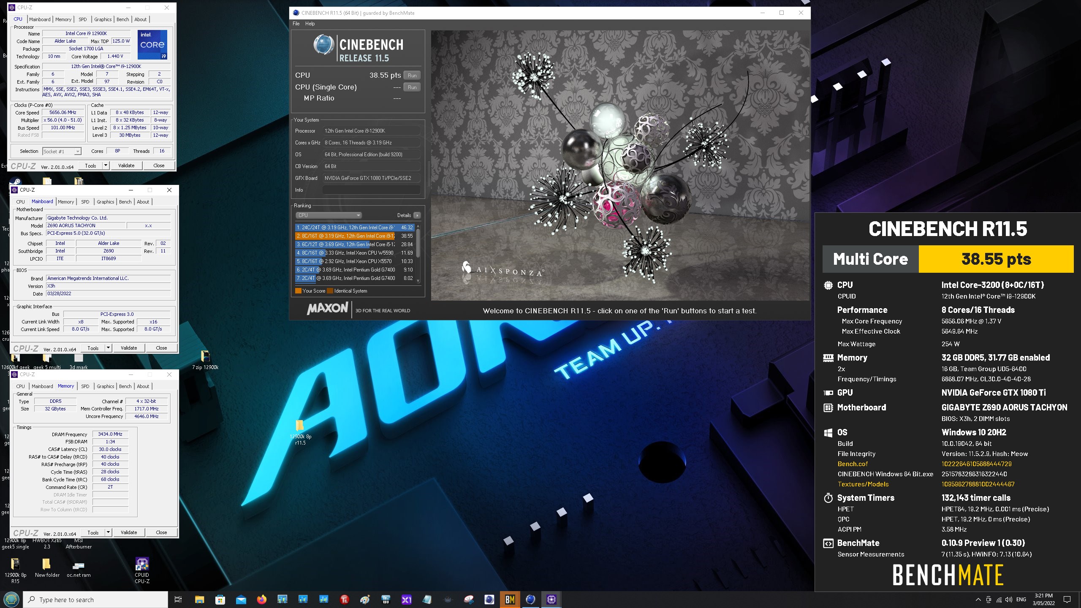The image size is (1081, 608).
Task: Activate the CPU-Z chip taskbar icon
Action: [551, 599]
